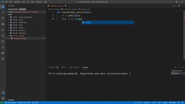185x104 pixels.
Task: Change UTF-8 encoding in status bar
Action: [154, 103]
